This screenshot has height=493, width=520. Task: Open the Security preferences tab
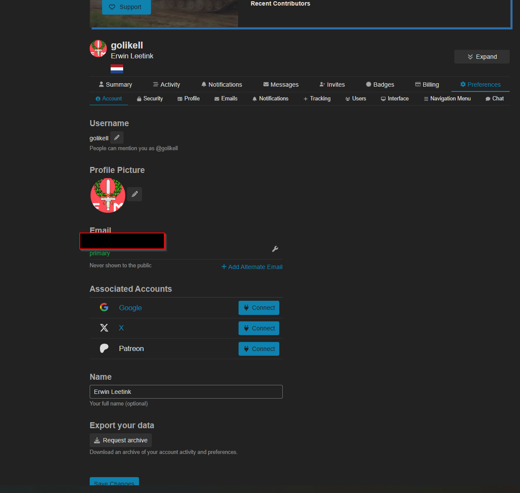tap(150, 99)
